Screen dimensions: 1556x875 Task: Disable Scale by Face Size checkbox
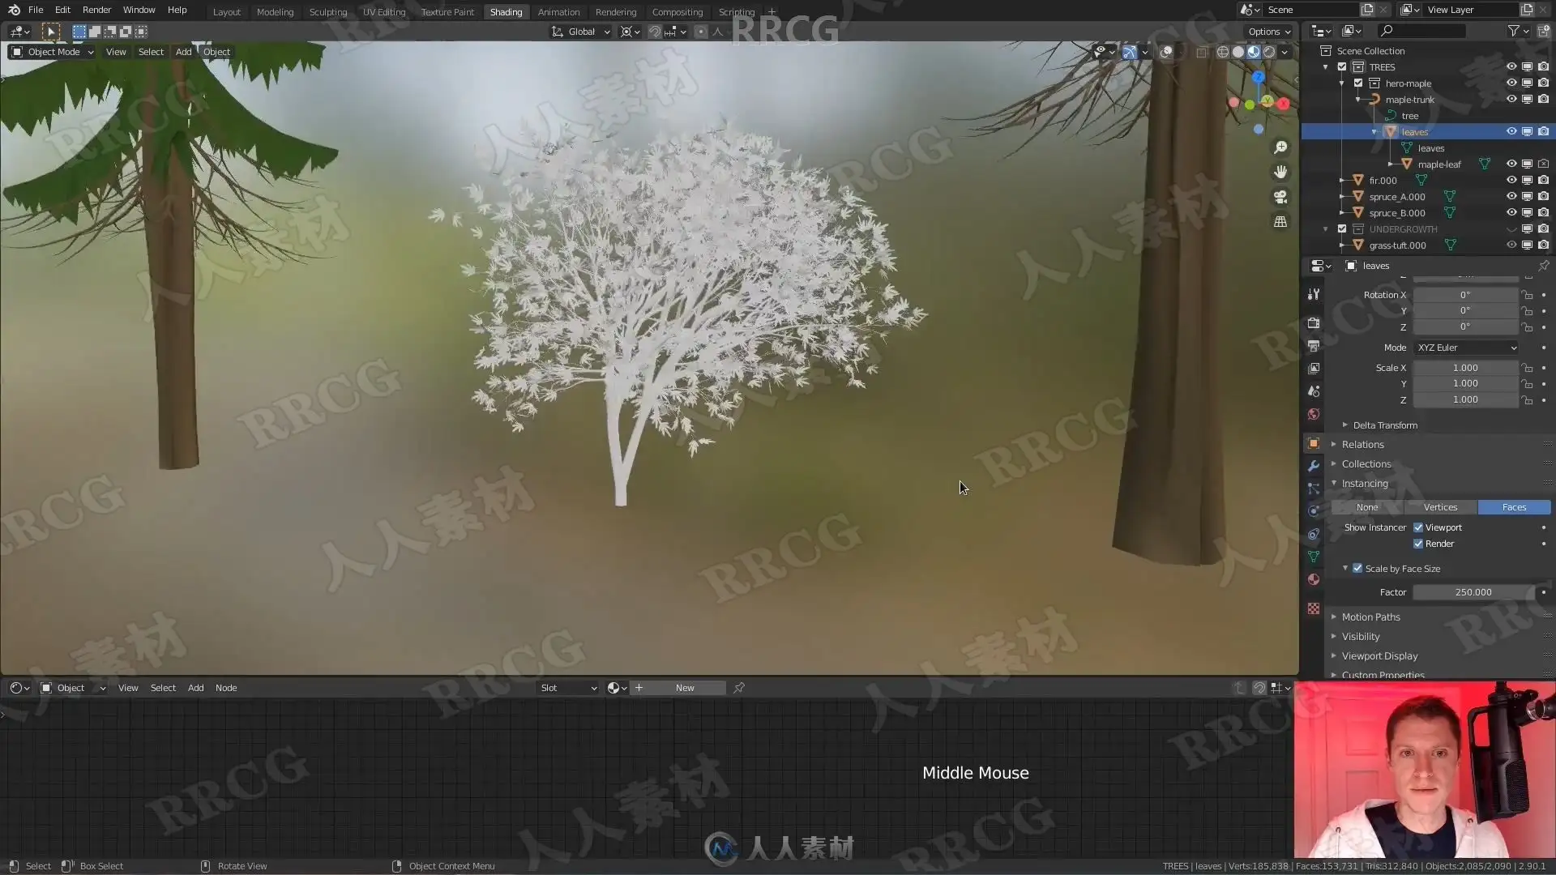point(1357,569)
